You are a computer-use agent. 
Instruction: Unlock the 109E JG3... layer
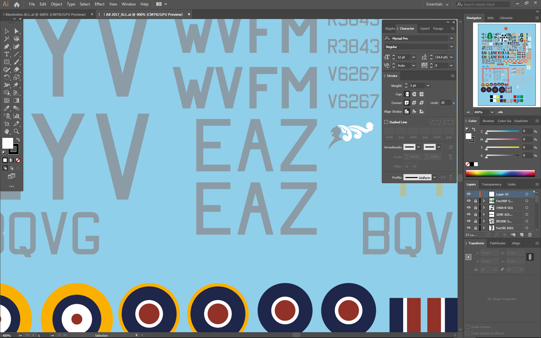coord(475,214)
